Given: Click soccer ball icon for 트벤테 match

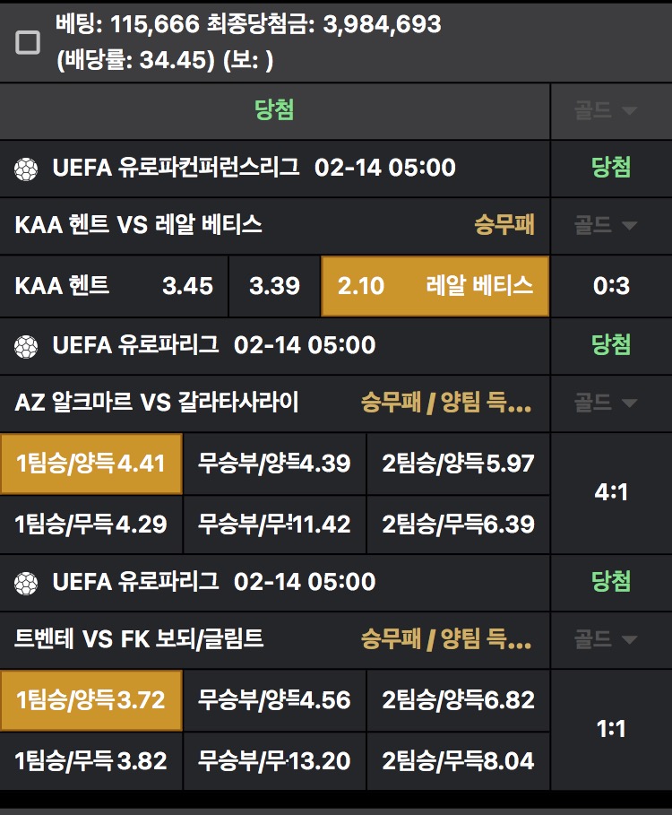Looking at the screenshot, I should coord(27,582).
